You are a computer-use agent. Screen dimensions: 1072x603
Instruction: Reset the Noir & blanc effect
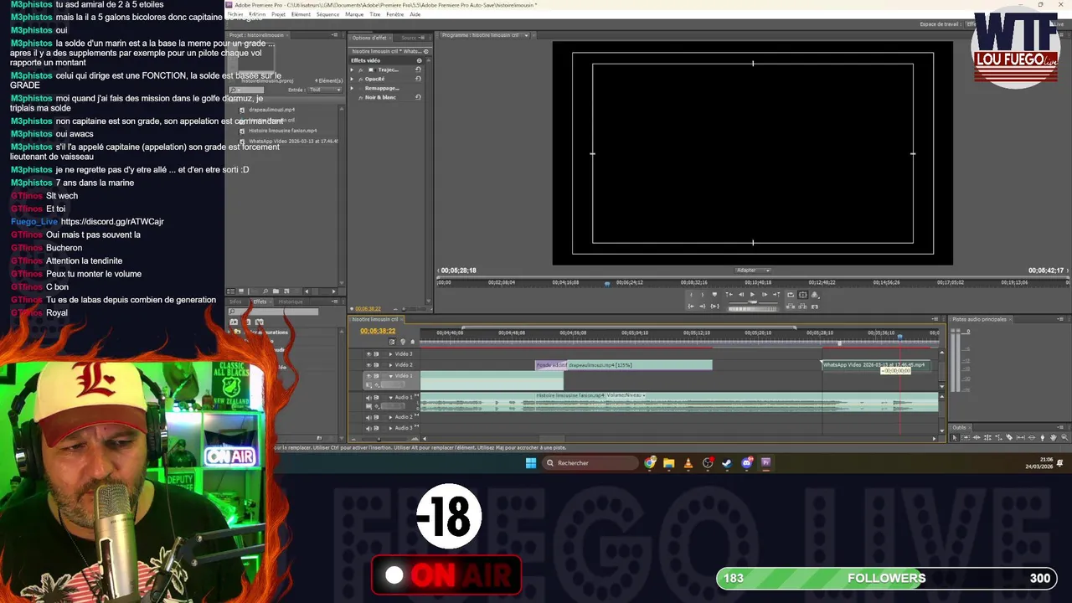(418, 97)
